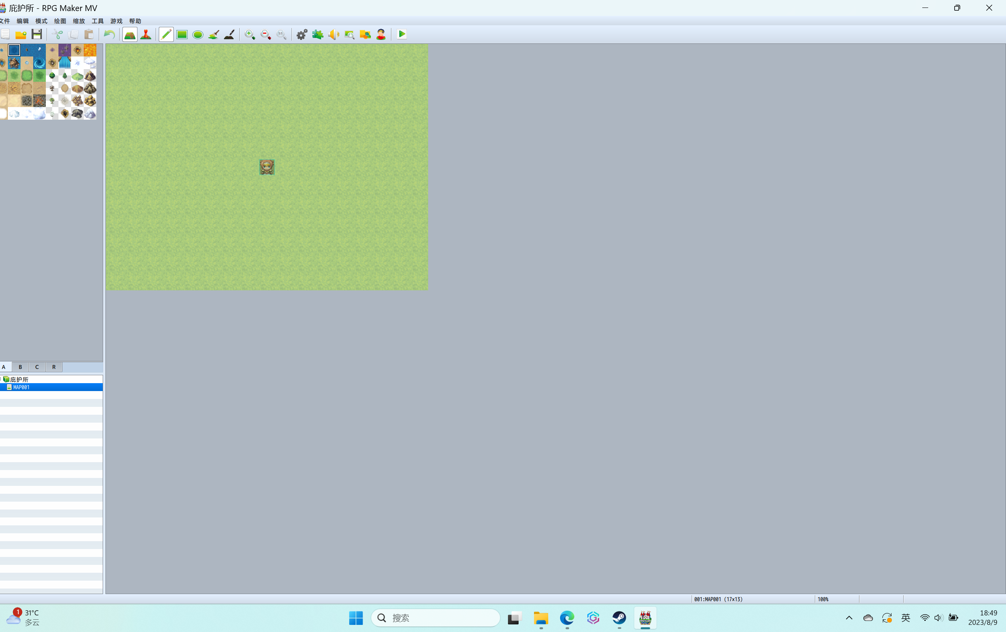Open the 工具 menu

[98, 21]
